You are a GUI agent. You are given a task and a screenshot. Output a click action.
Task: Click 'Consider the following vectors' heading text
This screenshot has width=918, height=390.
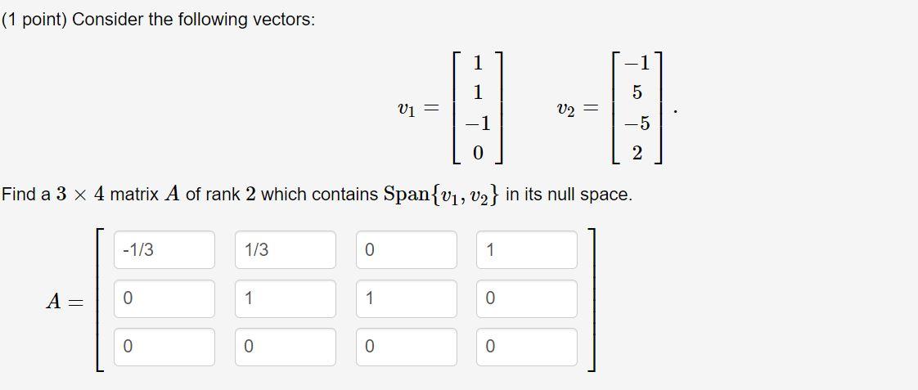(193, 20)
